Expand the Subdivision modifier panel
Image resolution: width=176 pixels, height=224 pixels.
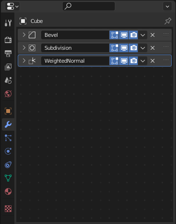click(24, 48)
